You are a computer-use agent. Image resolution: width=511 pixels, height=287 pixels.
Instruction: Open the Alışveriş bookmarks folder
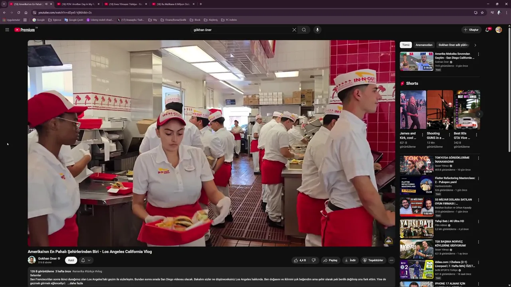coord(211,20)
